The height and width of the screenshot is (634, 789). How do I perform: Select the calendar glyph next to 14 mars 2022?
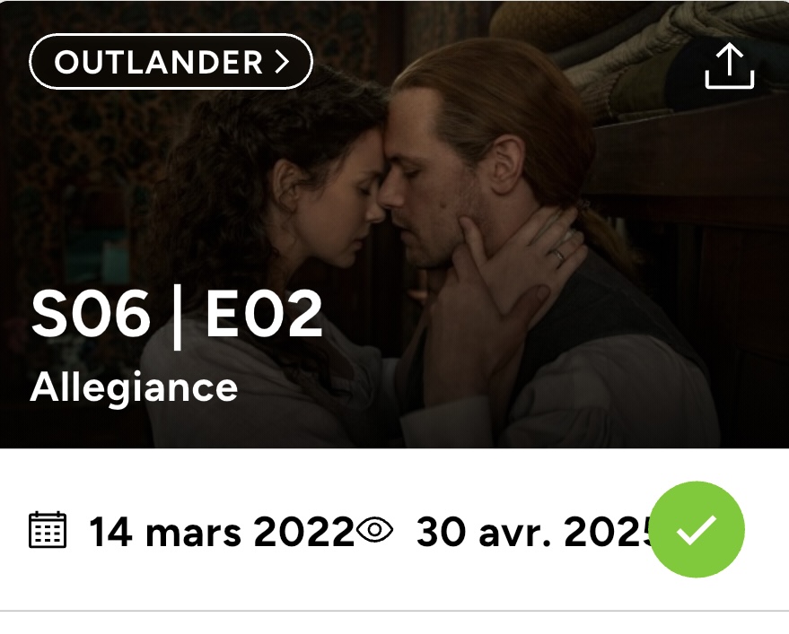pyautogui.click(x=48, y=529)
